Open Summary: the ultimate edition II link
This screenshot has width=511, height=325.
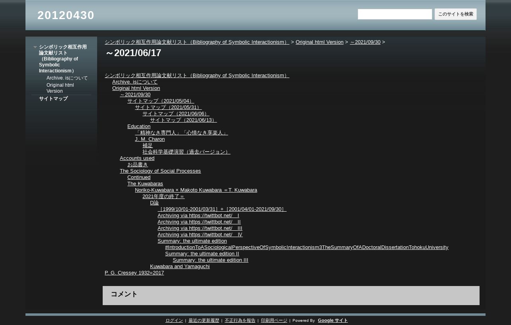(202, 254)
